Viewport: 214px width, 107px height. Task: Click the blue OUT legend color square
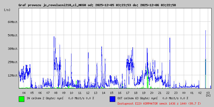(112, 99)
